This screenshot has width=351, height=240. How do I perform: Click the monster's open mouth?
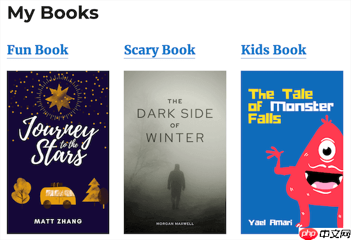point(324,180)
